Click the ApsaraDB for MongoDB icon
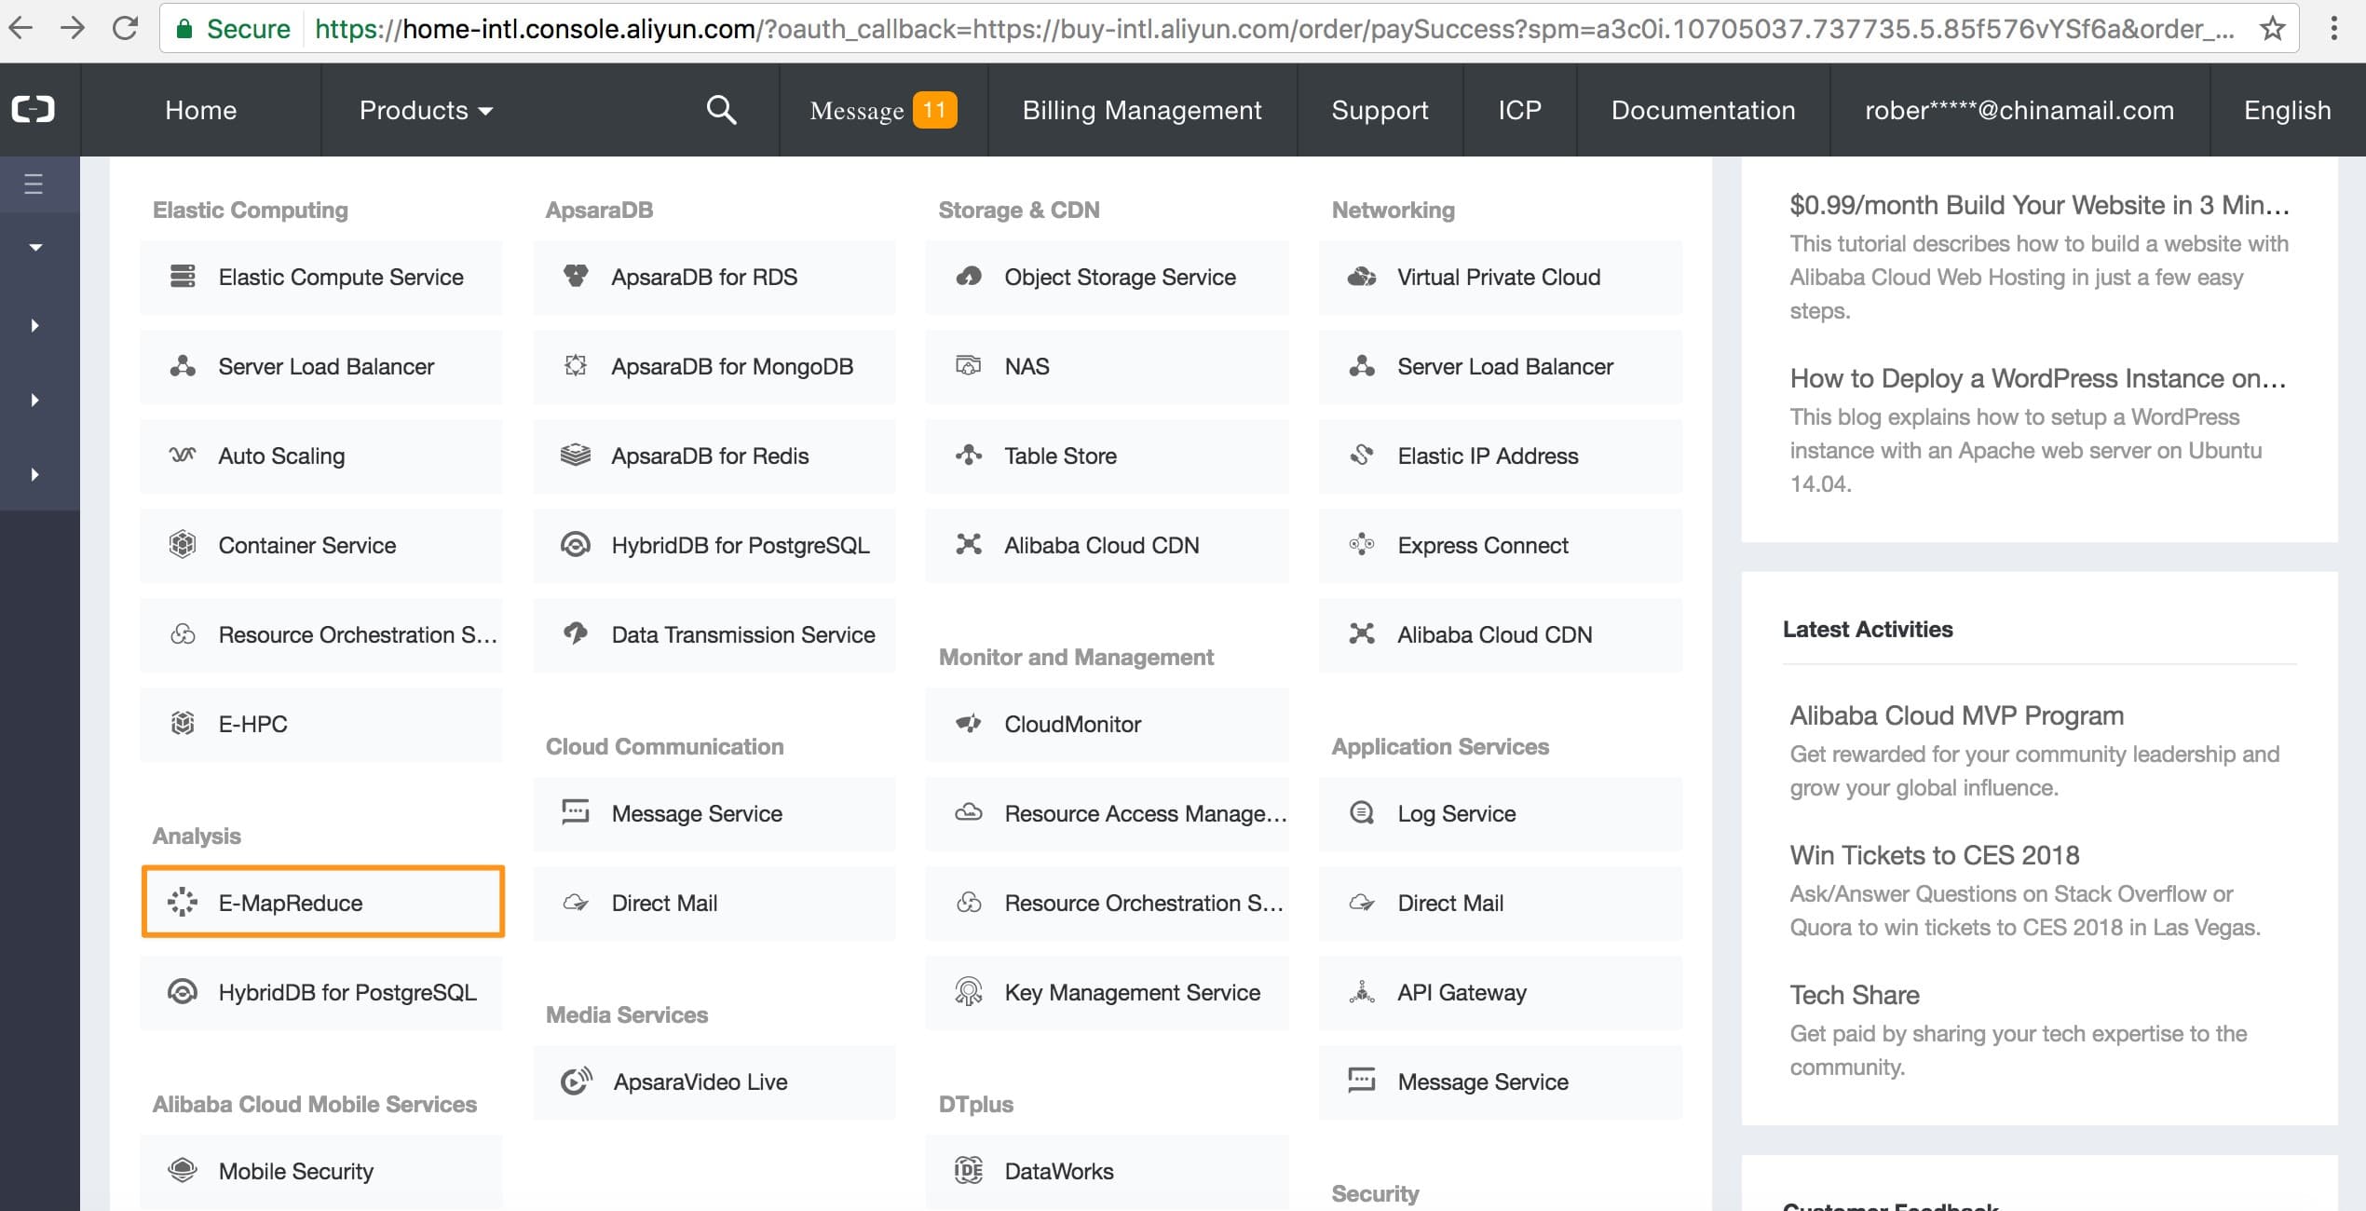This screenshot has height=1211, width=2366. 576,365
